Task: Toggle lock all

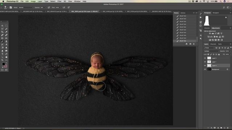Action: click(219, 55)
